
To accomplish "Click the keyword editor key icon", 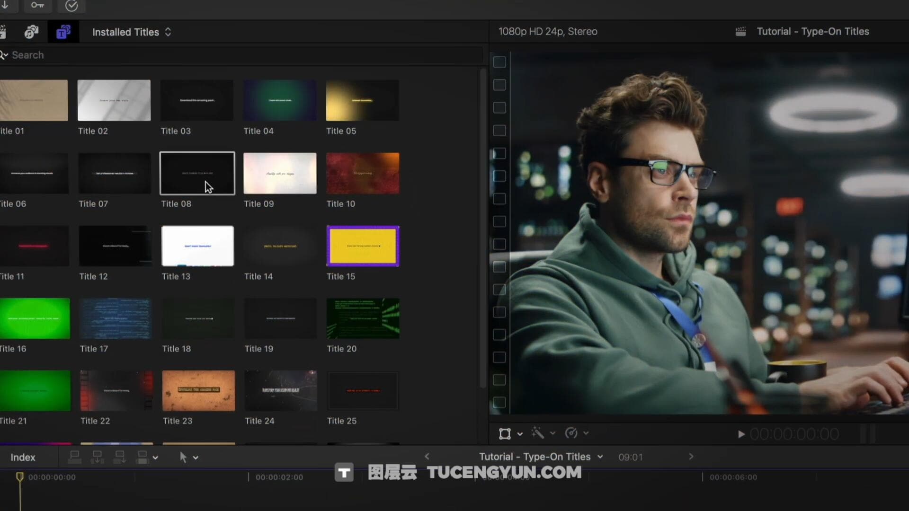I will click(37, 6).
